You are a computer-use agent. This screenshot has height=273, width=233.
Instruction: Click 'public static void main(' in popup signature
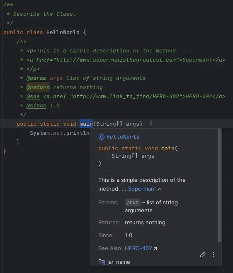(x=138, y=149)
